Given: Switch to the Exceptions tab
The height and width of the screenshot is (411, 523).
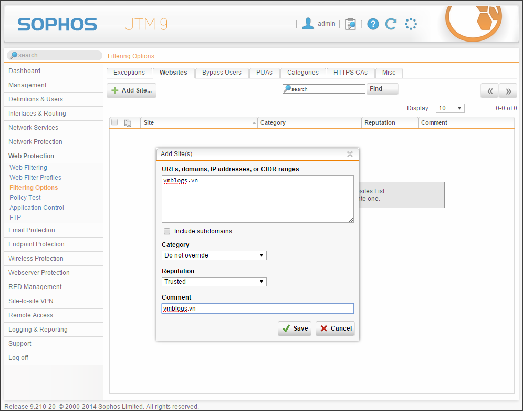Looking at the screenshot, I should click(129, 73).
